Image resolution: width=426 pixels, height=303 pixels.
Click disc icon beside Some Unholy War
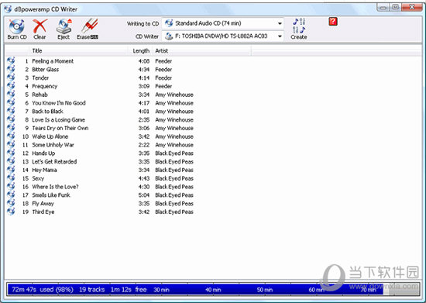click(11, 144)
